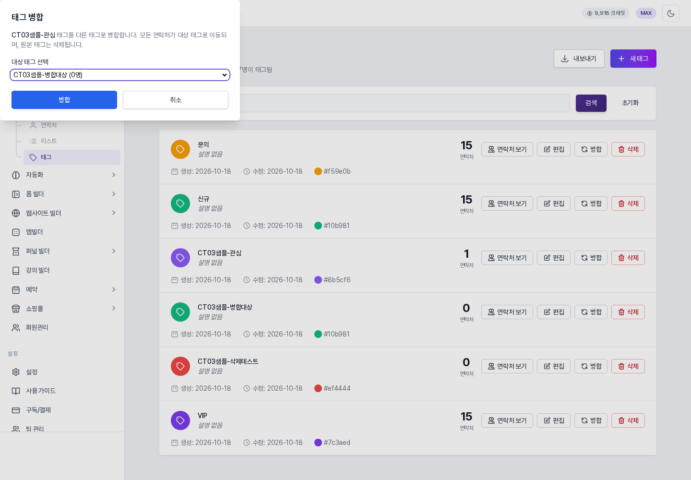This screenshot has width=691, height=480.
Task: Click the 설정 gear icon in sidebar
Action: [16, 372]
